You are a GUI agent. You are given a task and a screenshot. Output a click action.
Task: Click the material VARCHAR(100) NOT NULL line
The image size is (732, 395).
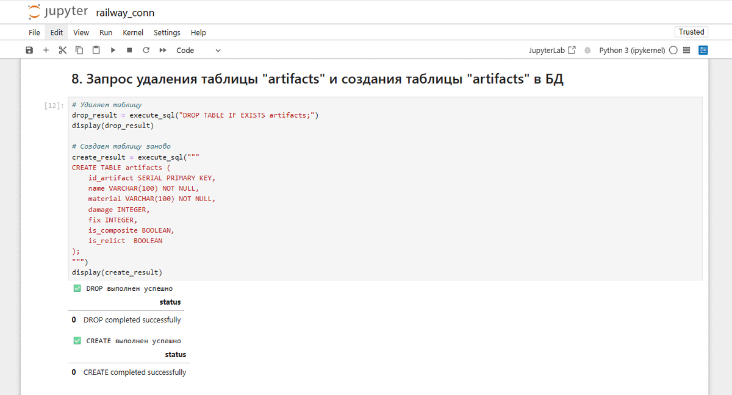coord(152,199)
